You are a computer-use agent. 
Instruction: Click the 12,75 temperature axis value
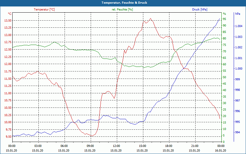[x=8, y=42]
